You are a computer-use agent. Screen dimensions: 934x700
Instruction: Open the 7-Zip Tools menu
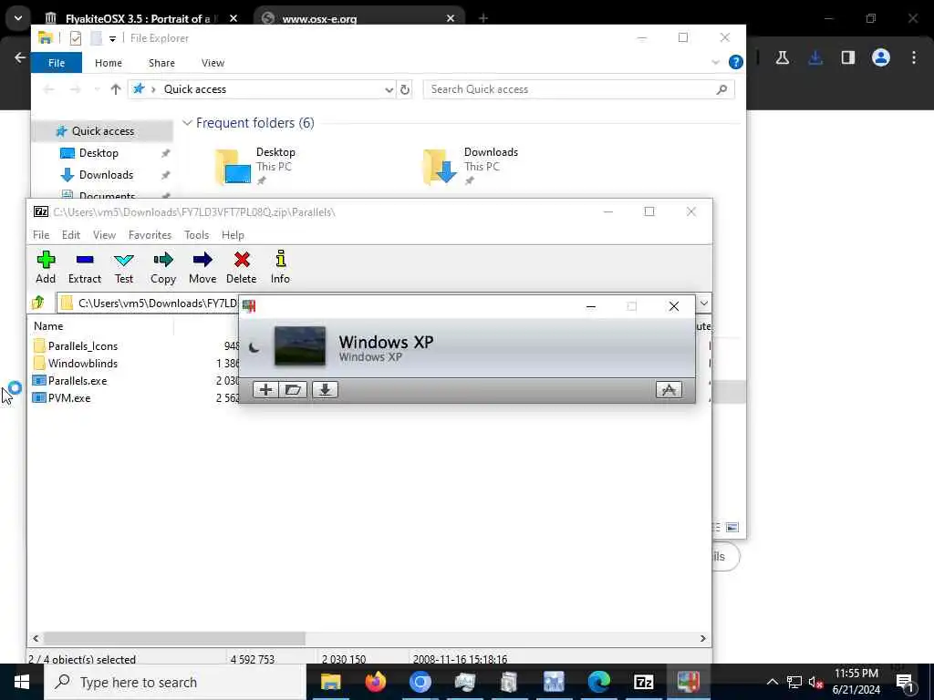point(197,235)
